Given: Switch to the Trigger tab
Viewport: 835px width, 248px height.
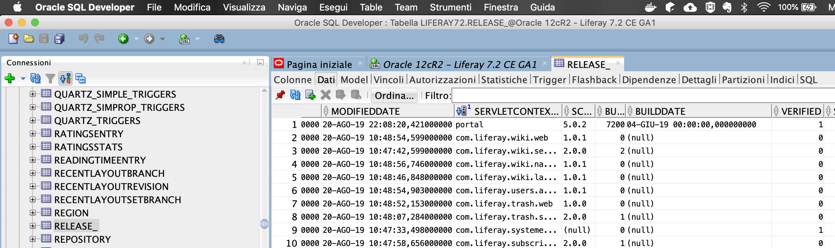Looking at the screenshot, I should (x=549, y=80).
